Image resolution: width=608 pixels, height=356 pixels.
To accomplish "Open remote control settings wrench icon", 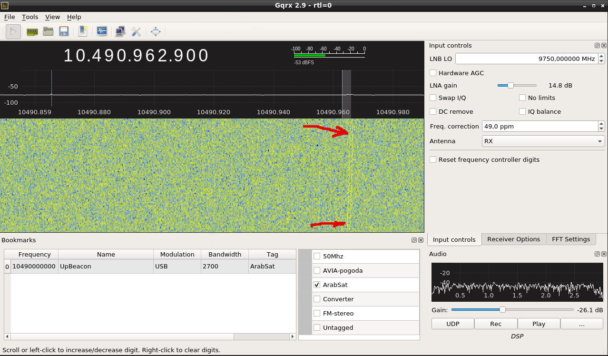I will pyautogui.click(x=136, y=32).
